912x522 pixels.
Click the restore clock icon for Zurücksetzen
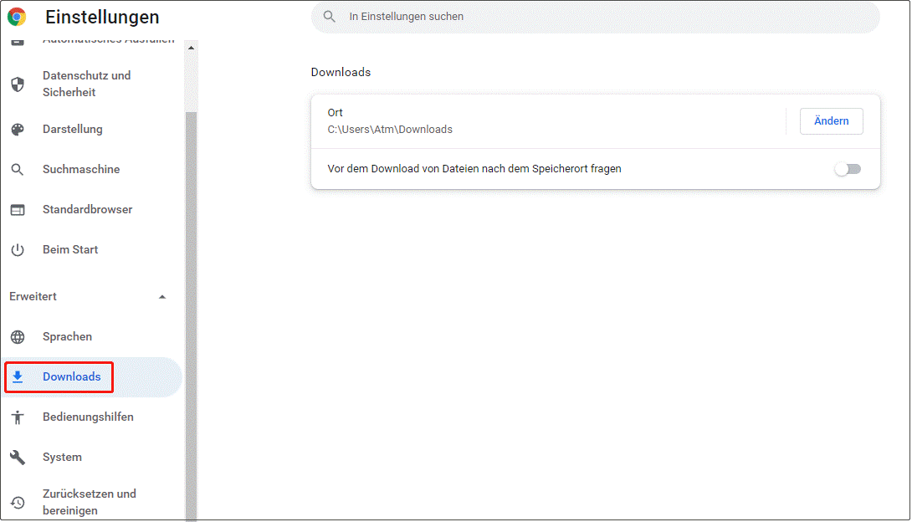[x=18, y=502]
